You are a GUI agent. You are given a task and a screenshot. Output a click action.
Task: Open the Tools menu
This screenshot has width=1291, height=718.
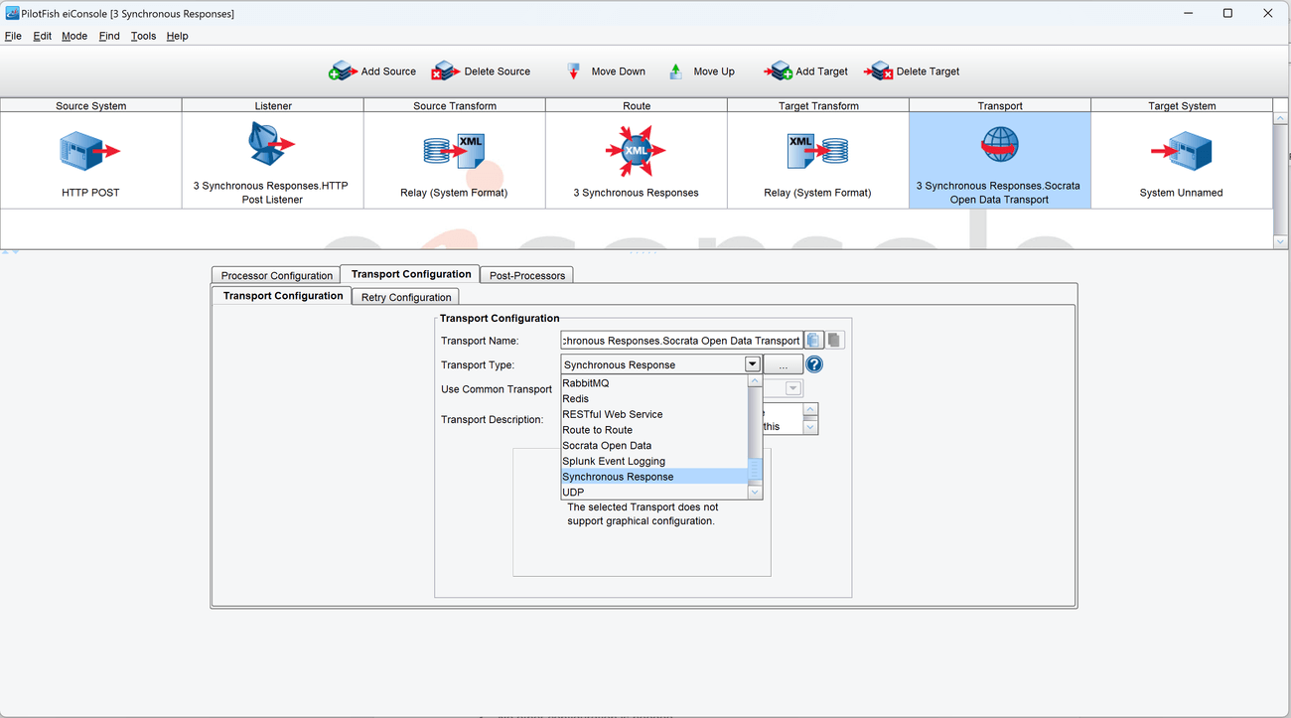[x=143, y=36]
